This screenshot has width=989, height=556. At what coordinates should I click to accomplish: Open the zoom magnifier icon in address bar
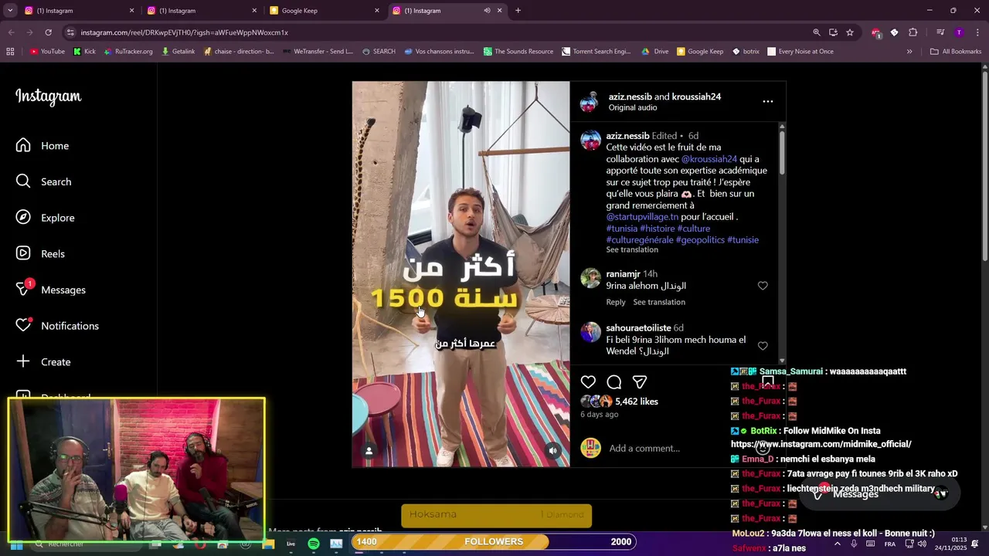(817, 32)
